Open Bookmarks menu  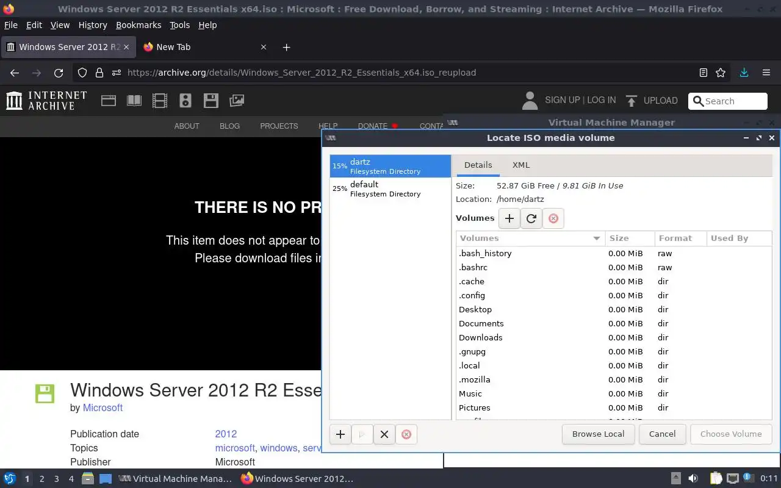pyautogui.click(x=139, y=25)
